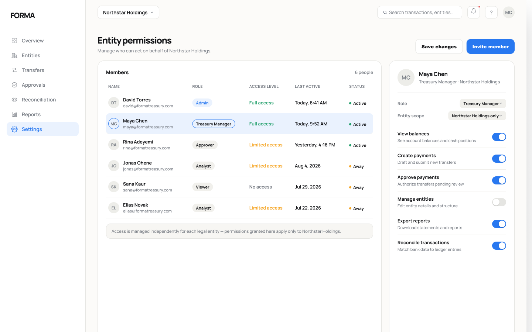
Task: Click the Settings gear icon
Action: [14, 129]
